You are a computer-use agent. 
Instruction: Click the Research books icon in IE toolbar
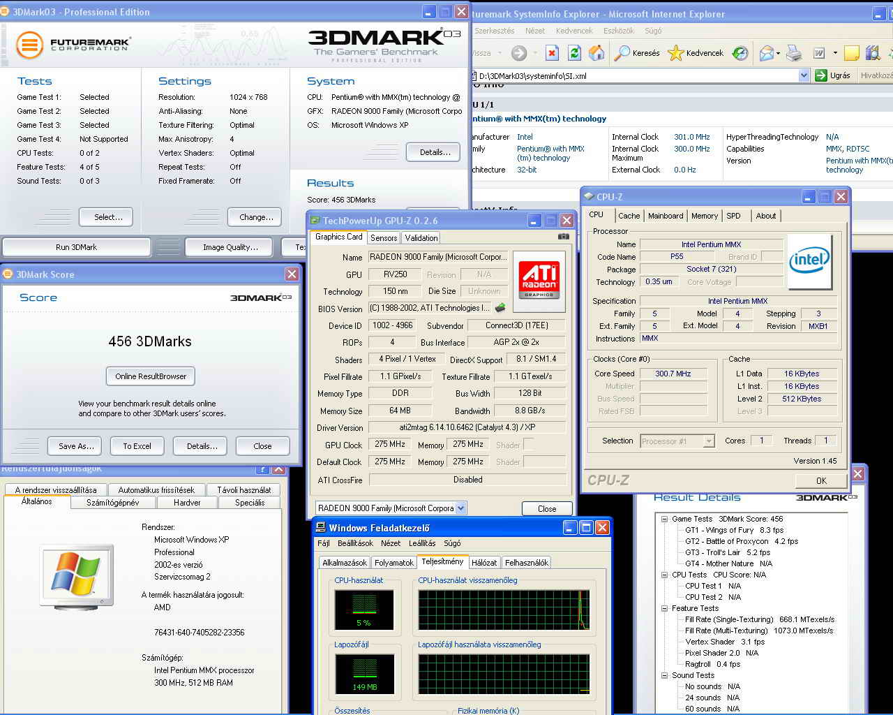point(873,53)
